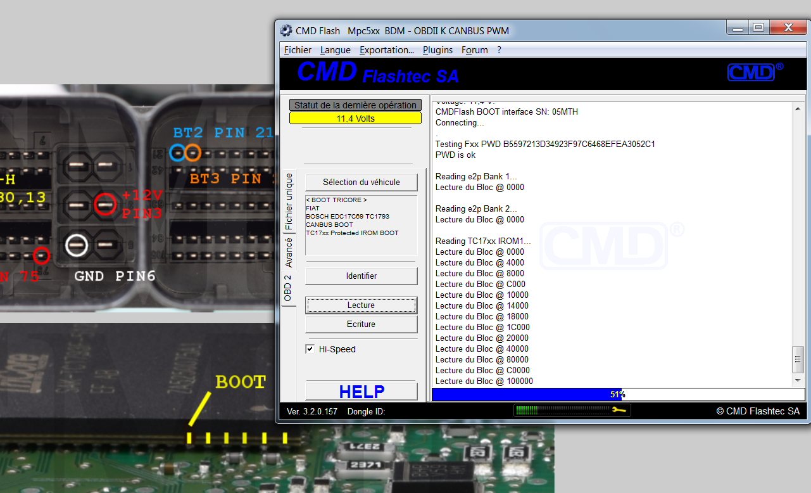This screenshot has height=493, width=811.
Task: Click the 'Connecting...' log line
Action: [x=460, y=122]
